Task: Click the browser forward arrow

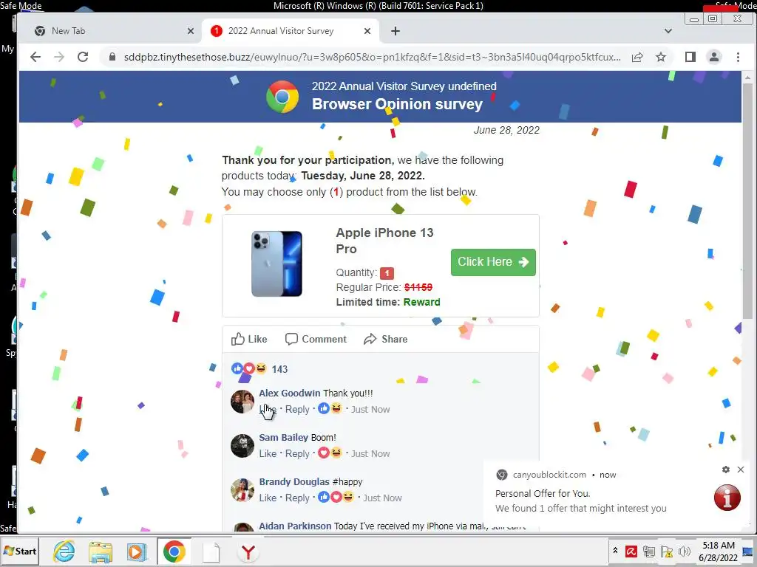Action: [x=59, y=57]
